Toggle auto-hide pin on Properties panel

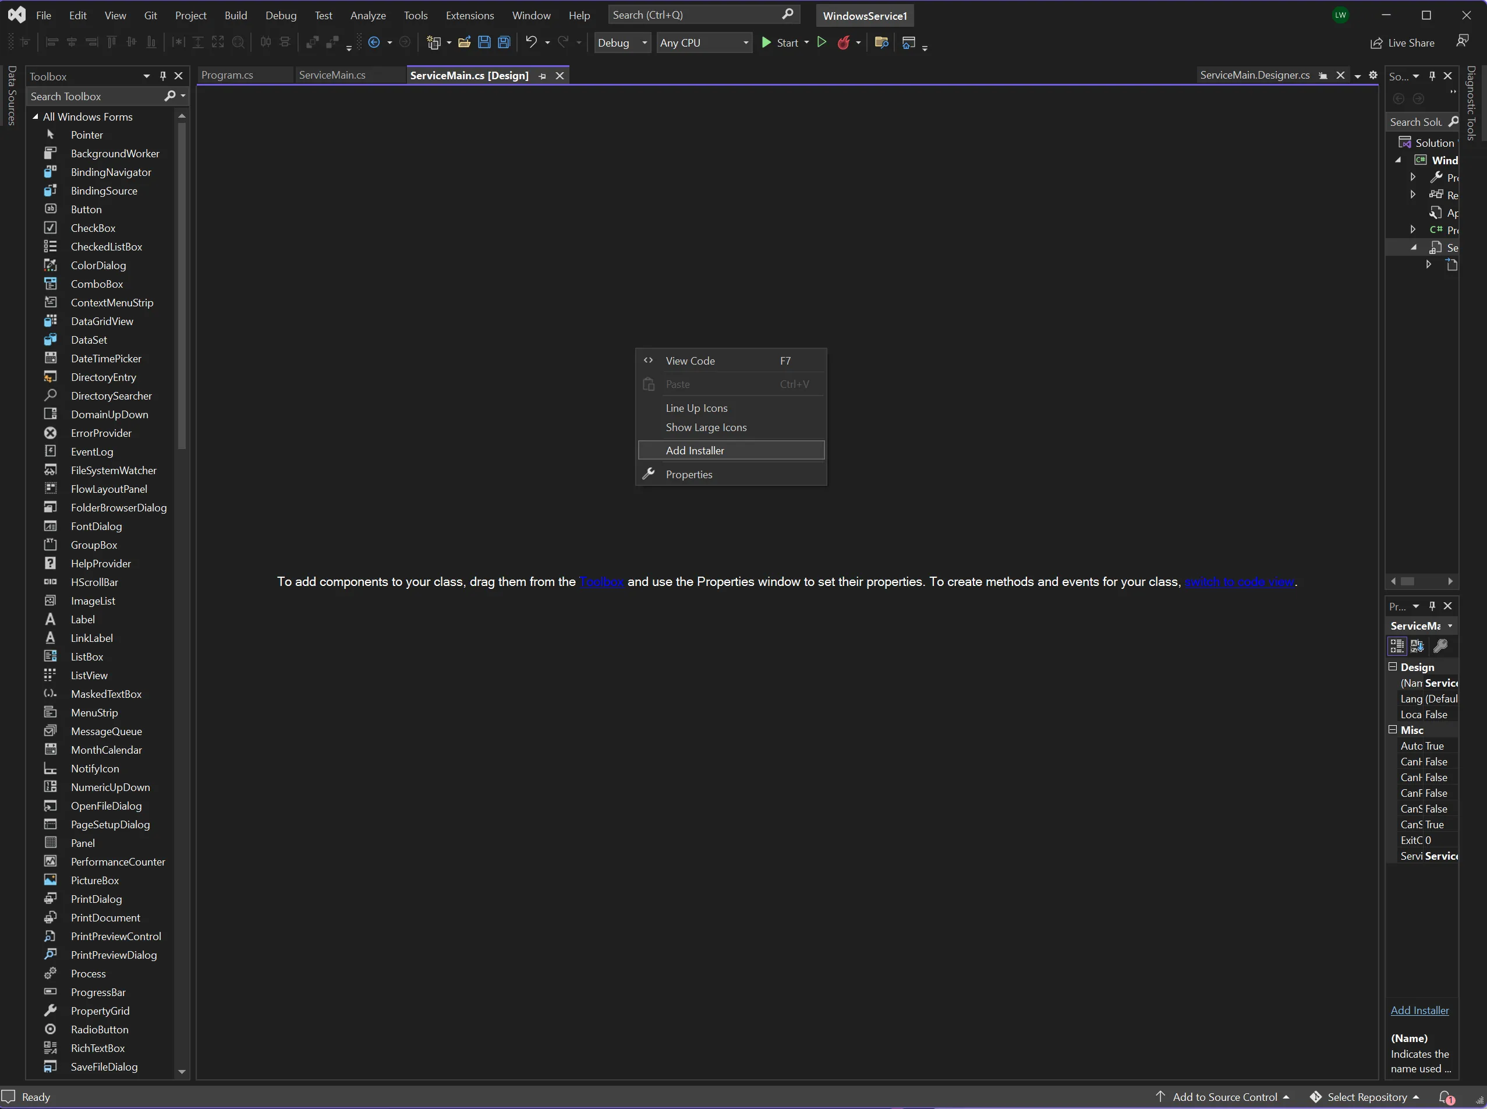1432,606
